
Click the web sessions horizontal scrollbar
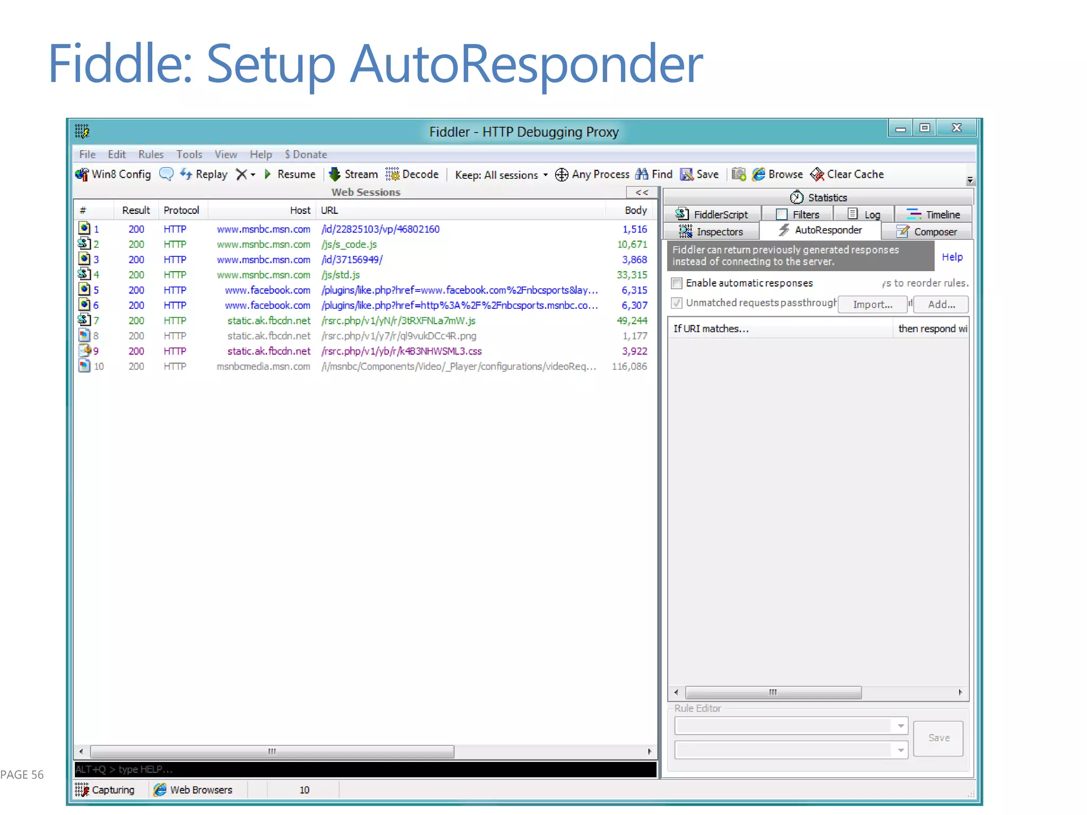272,751
